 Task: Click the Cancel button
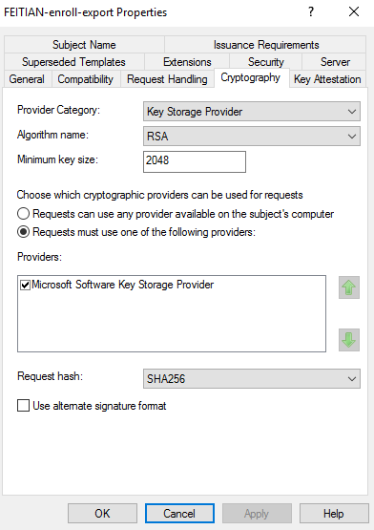click(179, 514)
